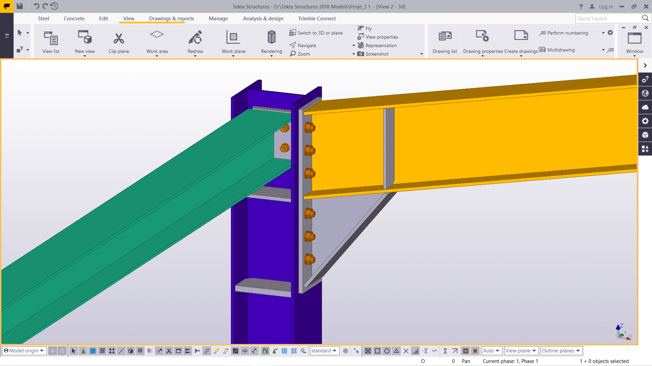Click the Work area icon

pos(157,35)
